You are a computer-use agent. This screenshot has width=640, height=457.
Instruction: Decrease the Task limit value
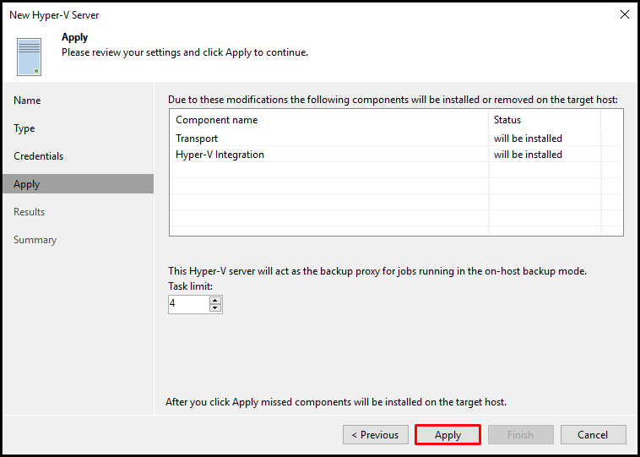[215, 308]
